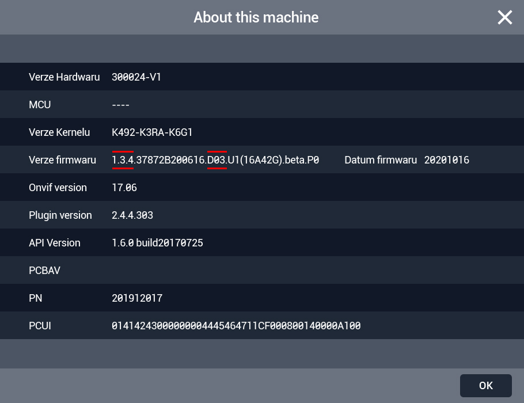Screen dimensions: 524x403
Task: Click the Verze Hardwaru label
Action: [x=64, y=77]
